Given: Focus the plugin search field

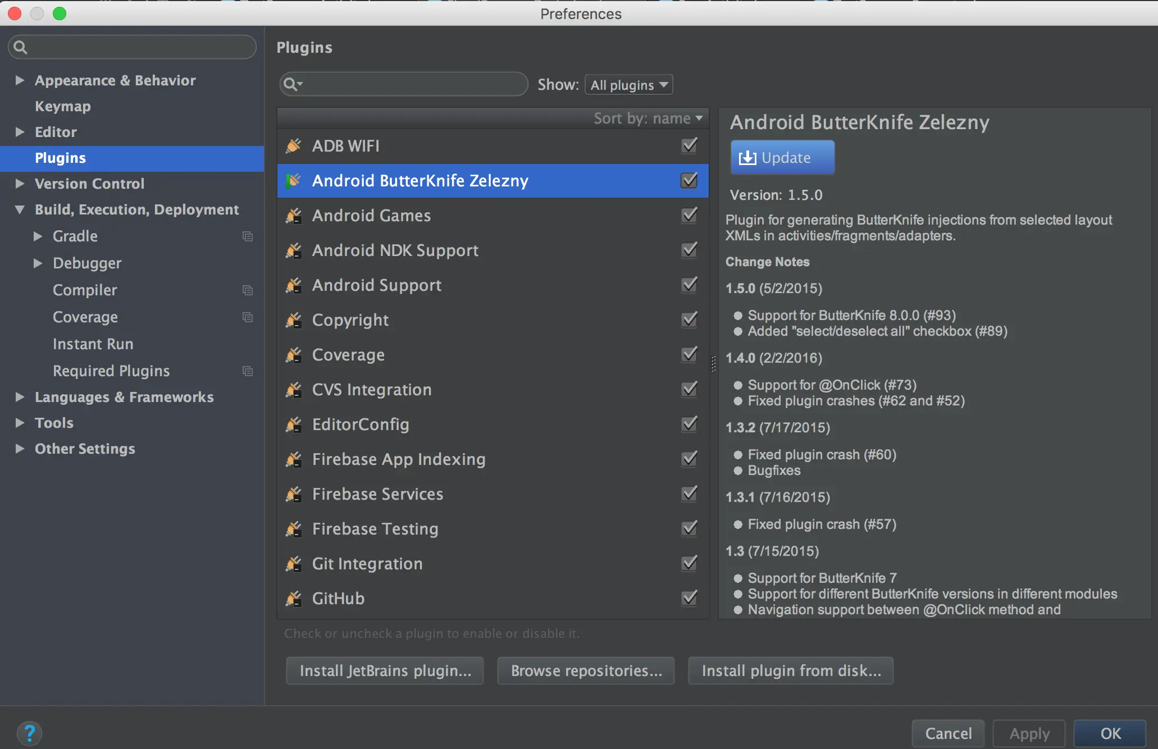Looking at the screenshot, I should click(x=404, y=84).
